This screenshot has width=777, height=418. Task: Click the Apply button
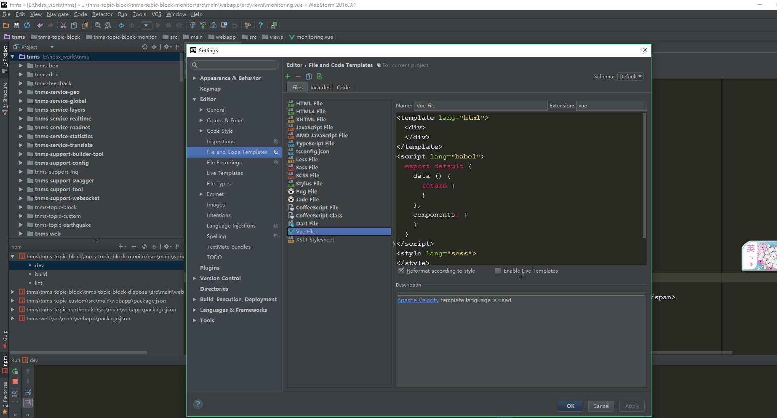coord(632,406)
